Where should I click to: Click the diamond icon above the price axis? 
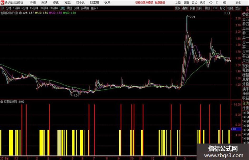tap(225, 13)
